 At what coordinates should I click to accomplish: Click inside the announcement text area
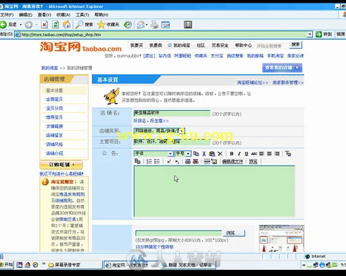214,191
